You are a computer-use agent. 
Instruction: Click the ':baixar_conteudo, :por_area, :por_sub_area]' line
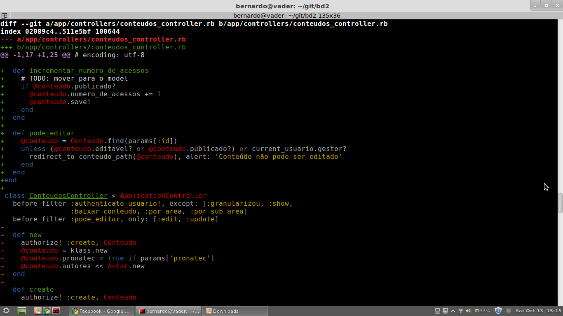pyautogui.click(x=159, y=211)
